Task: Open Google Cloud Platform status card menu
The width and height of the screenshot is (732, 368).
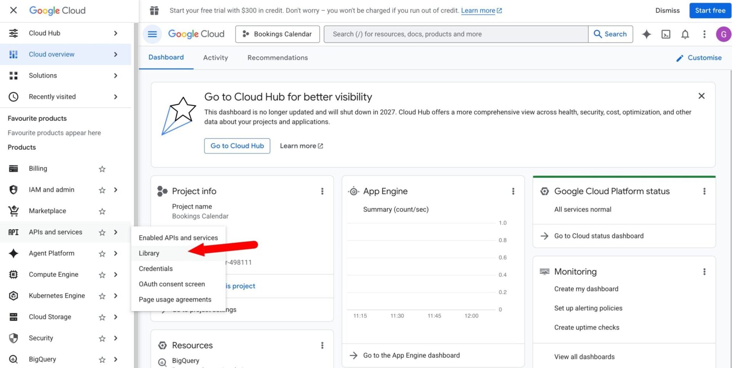Action: (704, 191)
